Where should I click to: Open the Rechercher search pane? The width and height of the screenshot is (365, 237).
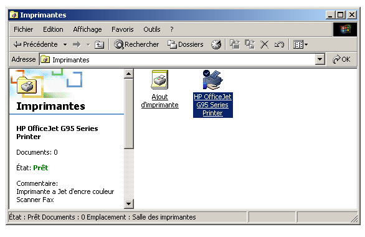136,44
